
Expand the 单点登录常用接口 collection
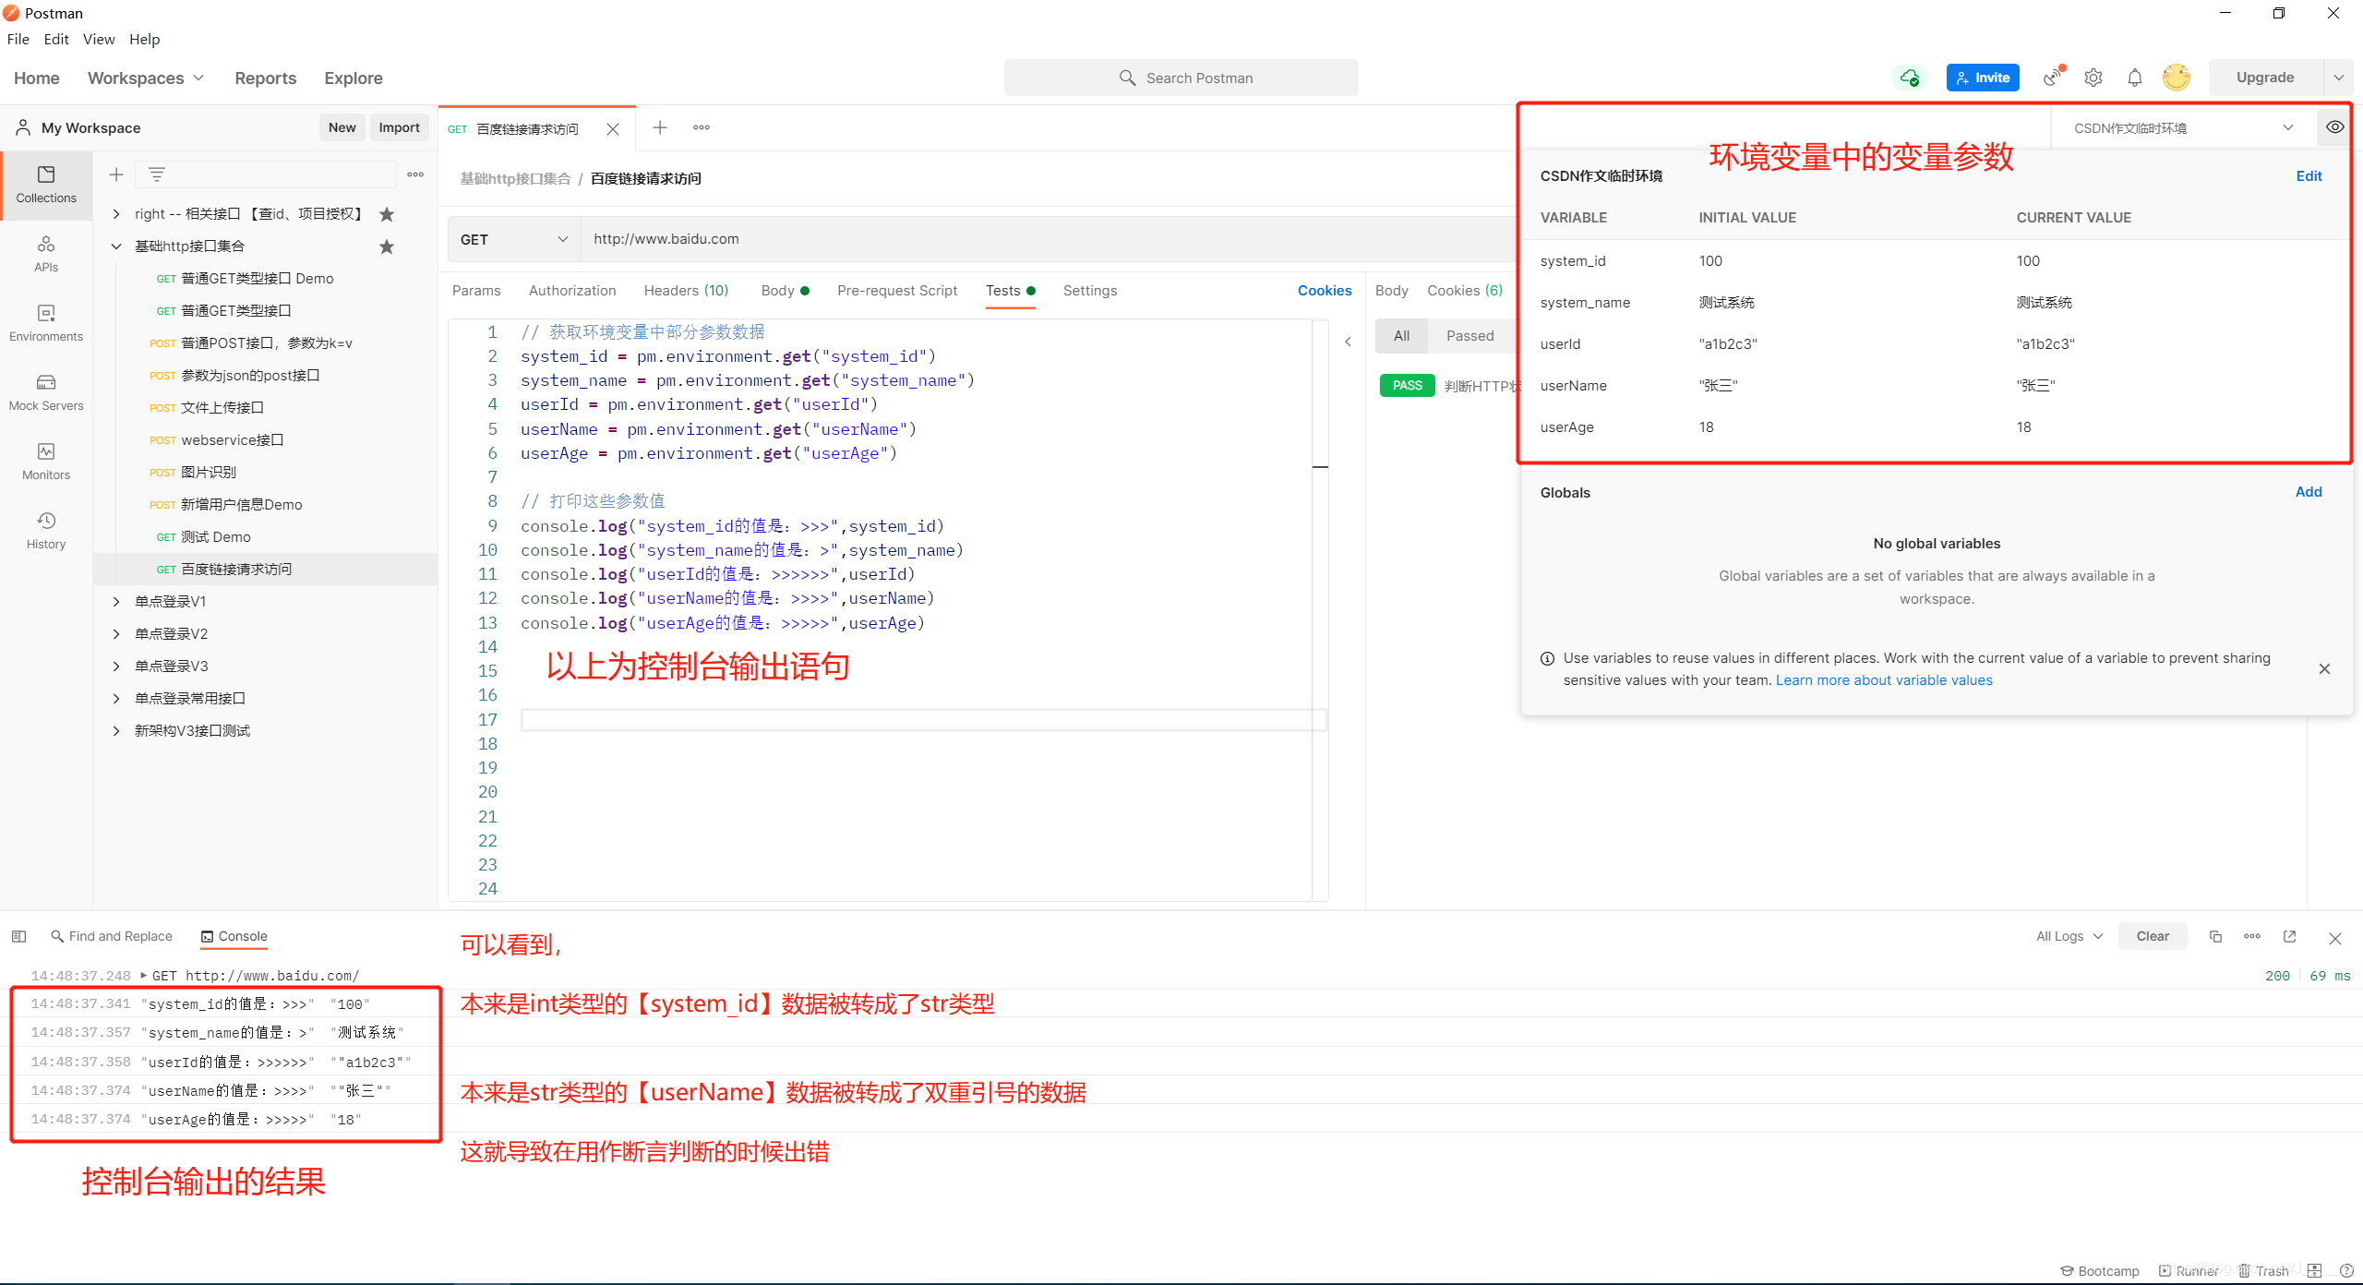[x=116, y=699]
